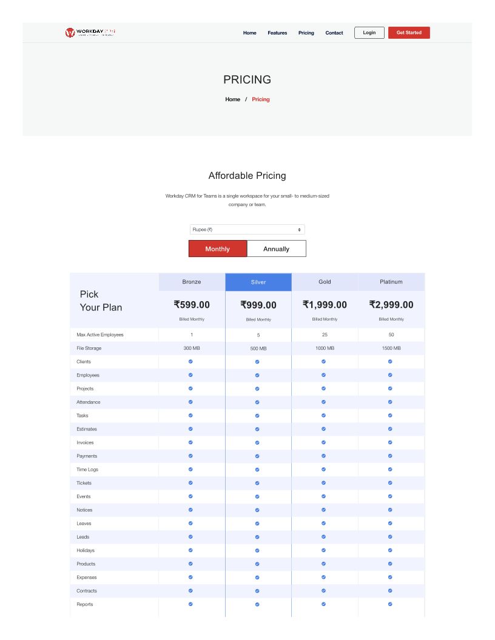
Task: Open the Contact page from navbar
Action: point(334,33)
